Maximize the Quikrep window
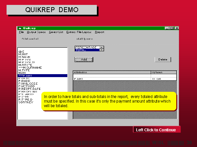197x147 pixels. point(172,28)
